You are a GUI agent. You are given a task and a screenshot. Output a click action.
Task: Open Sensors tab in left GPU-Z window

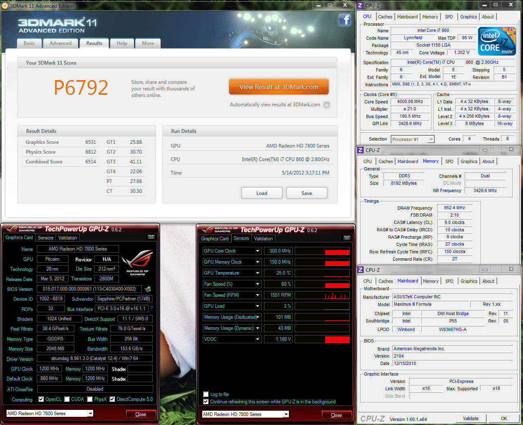click(x=46, y=238)
